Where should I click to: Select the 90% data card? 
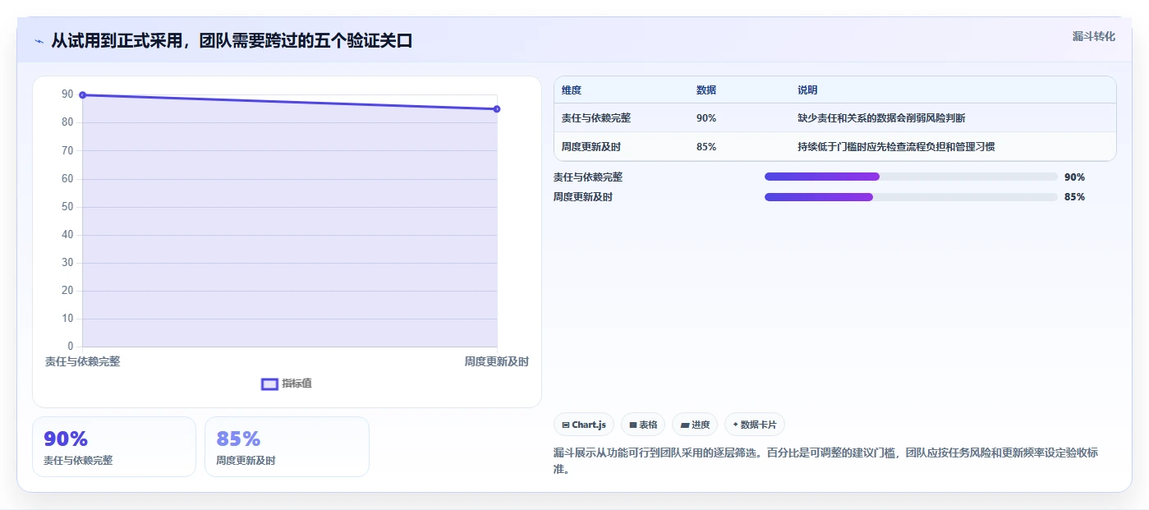click(114, 447)
